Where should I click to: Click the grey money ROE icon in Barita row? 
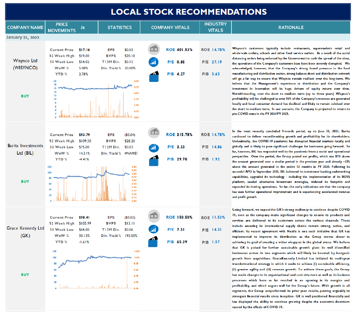(x=154, y=132)
